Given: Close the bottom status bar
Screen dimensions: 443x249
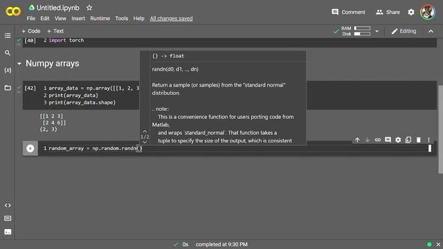Looking at the screenshot, I should coord(438,244).
